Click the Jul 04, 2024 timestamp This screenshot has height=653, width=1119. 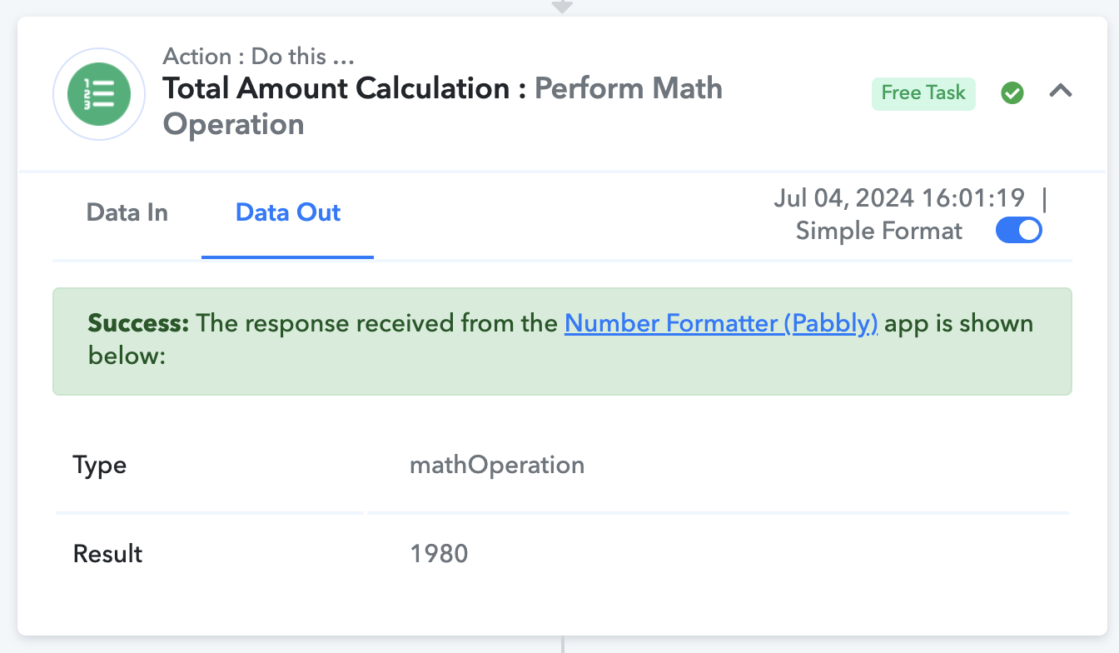[x=899, y=198]
